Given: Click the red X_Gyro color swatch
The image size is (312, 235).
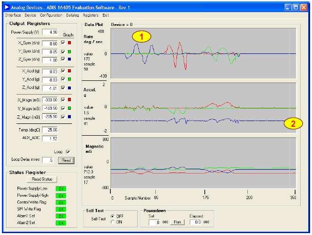Looking at the screenshot, I should pos(69,43).
